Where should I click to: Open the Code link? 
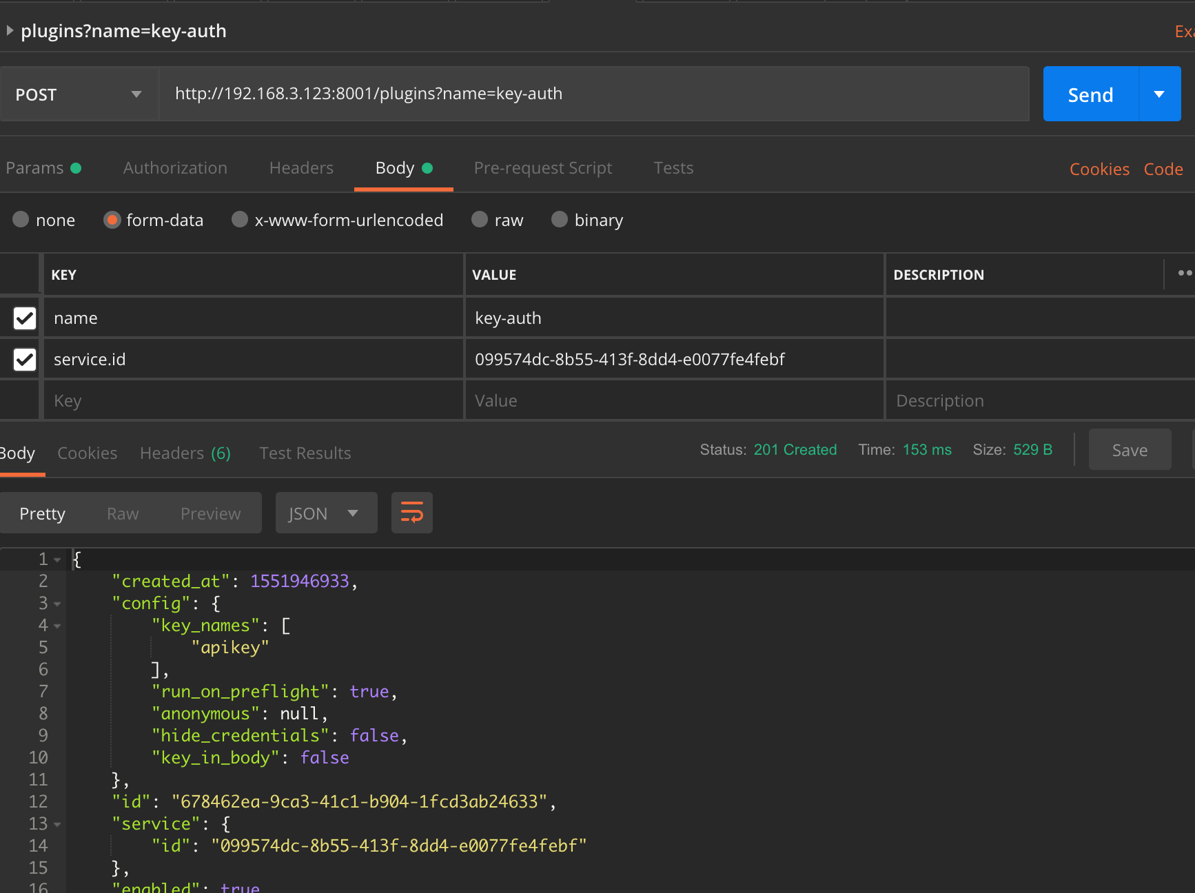1163,169
